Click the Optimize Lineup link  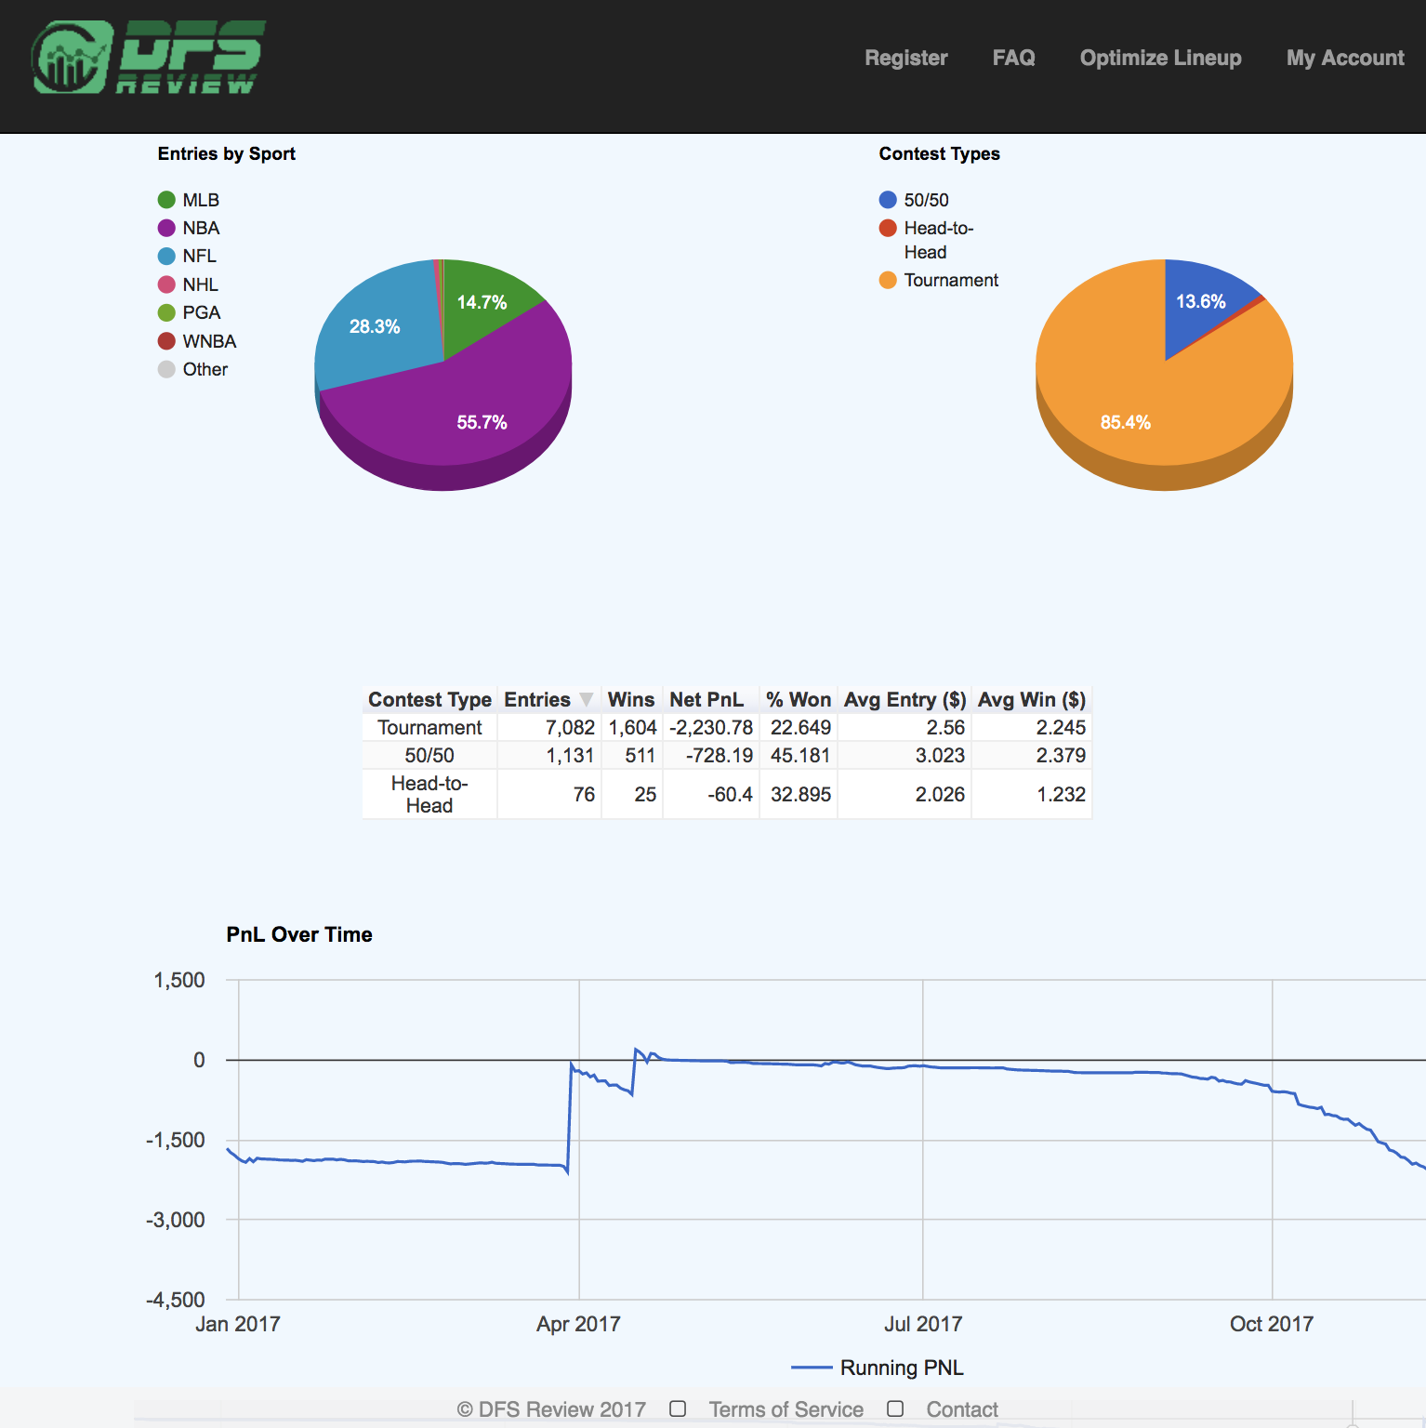[x=1160, y=58]
